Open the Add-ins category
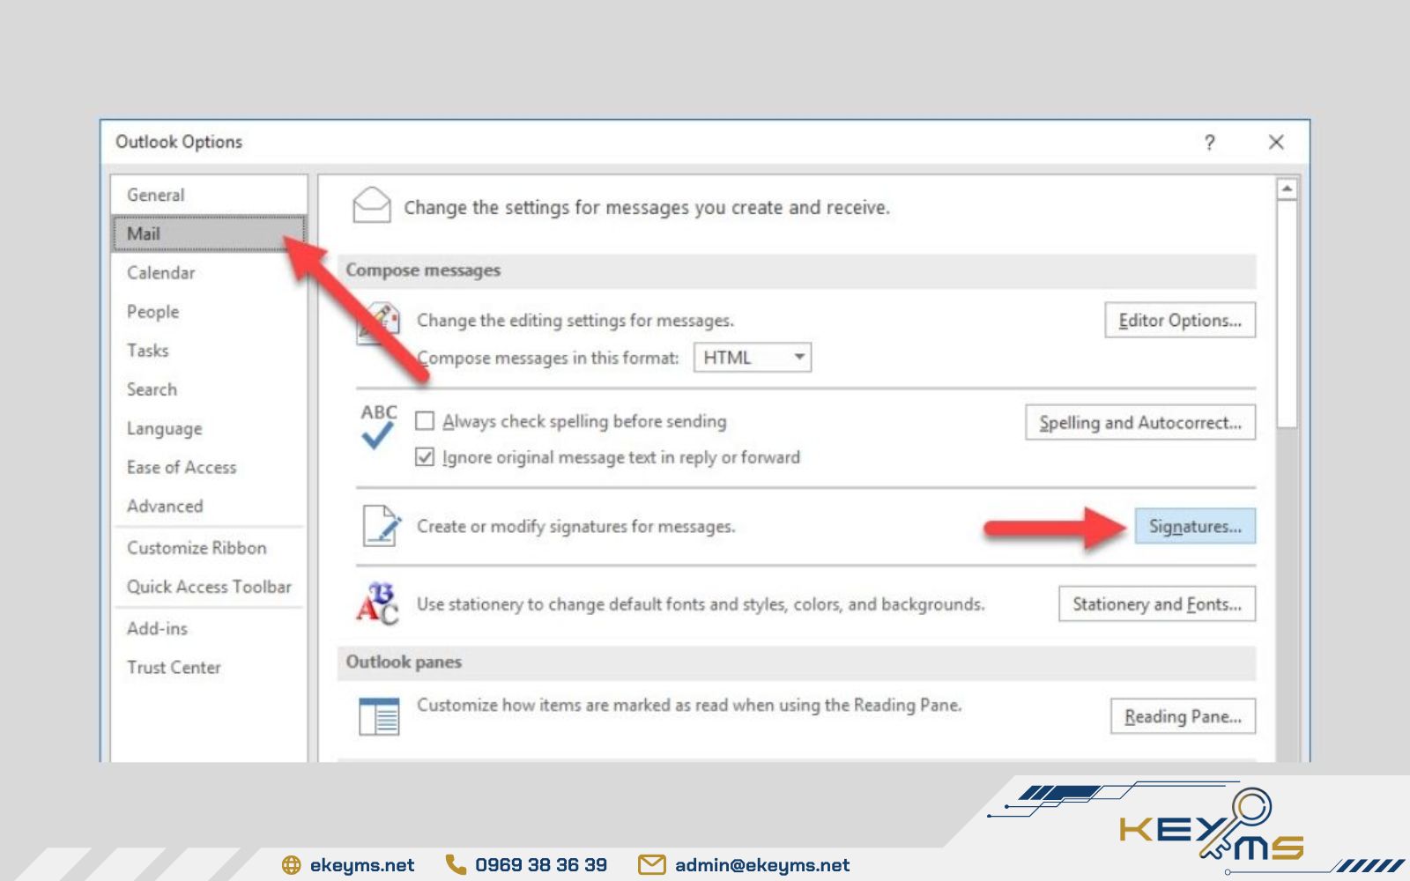1410x881 pixels. tap(209, 628)
